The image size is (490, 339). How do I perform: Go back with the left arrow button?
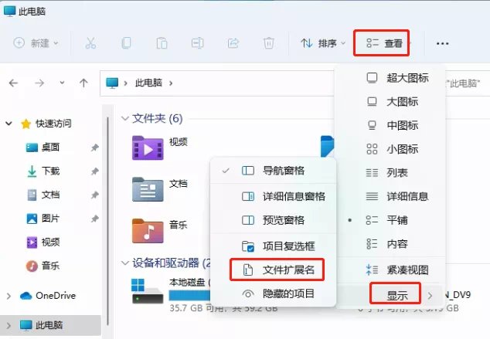13,83
